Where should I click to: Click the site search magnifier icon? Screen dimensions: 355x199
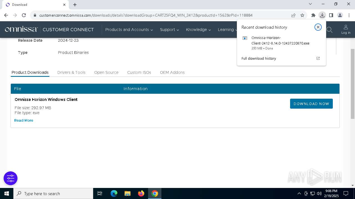coord(329,30)
